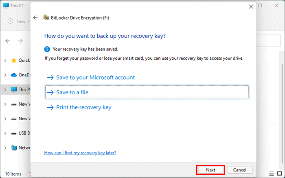This screenshot has height=178, width=285.
Task: Open 'How can I find my recovery key later?' link
Action: coord(80,153)
